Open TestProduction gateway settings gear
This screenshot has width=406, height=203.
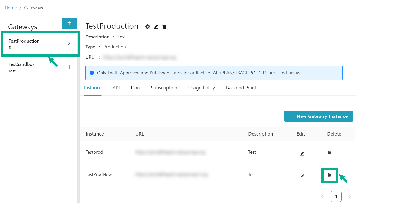[x=147, y=27]
